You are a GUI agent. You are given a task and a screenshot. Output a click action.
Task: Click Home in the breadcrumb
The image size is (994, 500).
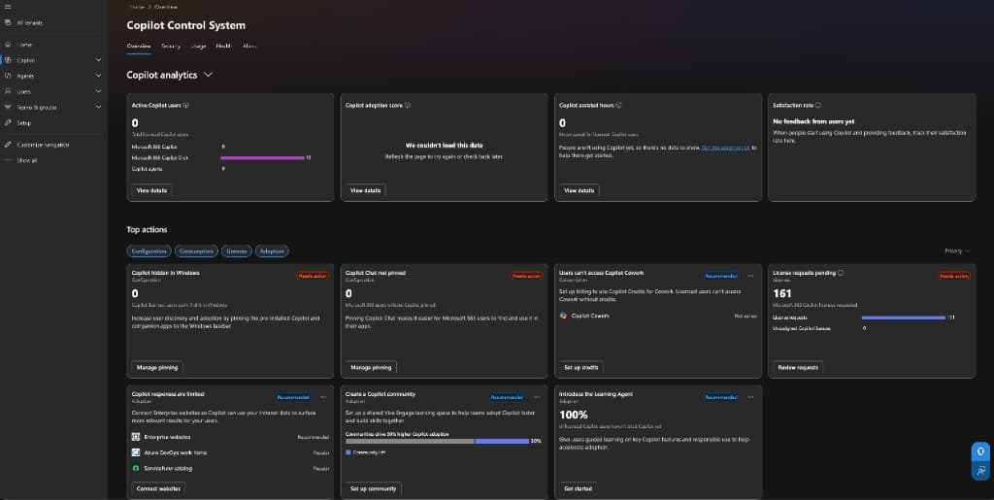coord(137,7)
